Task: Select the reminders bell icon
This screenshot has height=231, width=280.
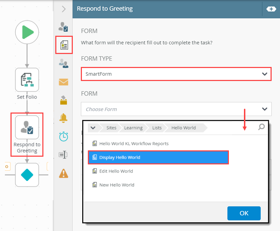Action: tap(63, 118)
